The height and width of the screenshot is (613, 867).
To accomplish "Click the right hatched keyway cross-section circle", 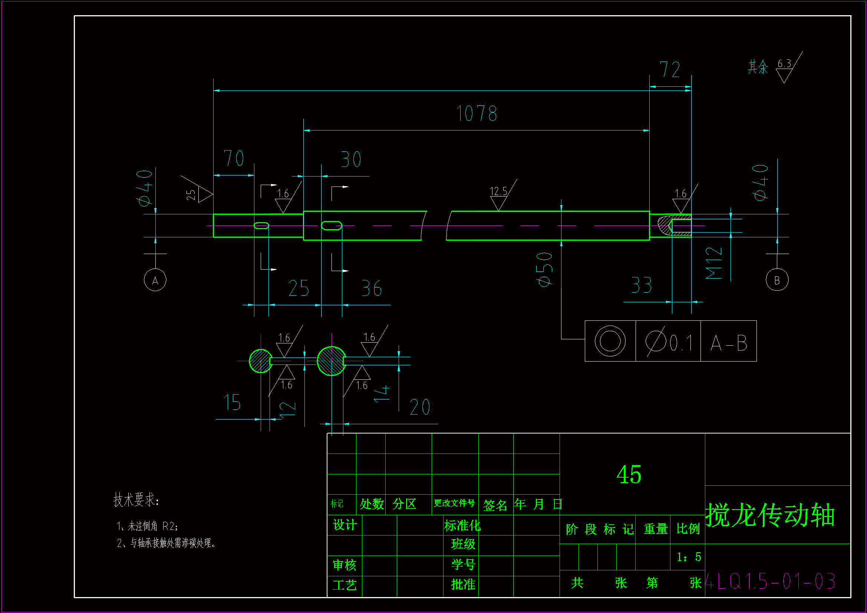I will (x=331, y=361).
